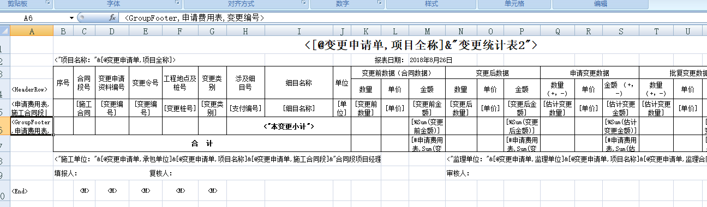The image size is (707, 207).
Task: Select the <End> cell
Action: click(x=32, y=191)
